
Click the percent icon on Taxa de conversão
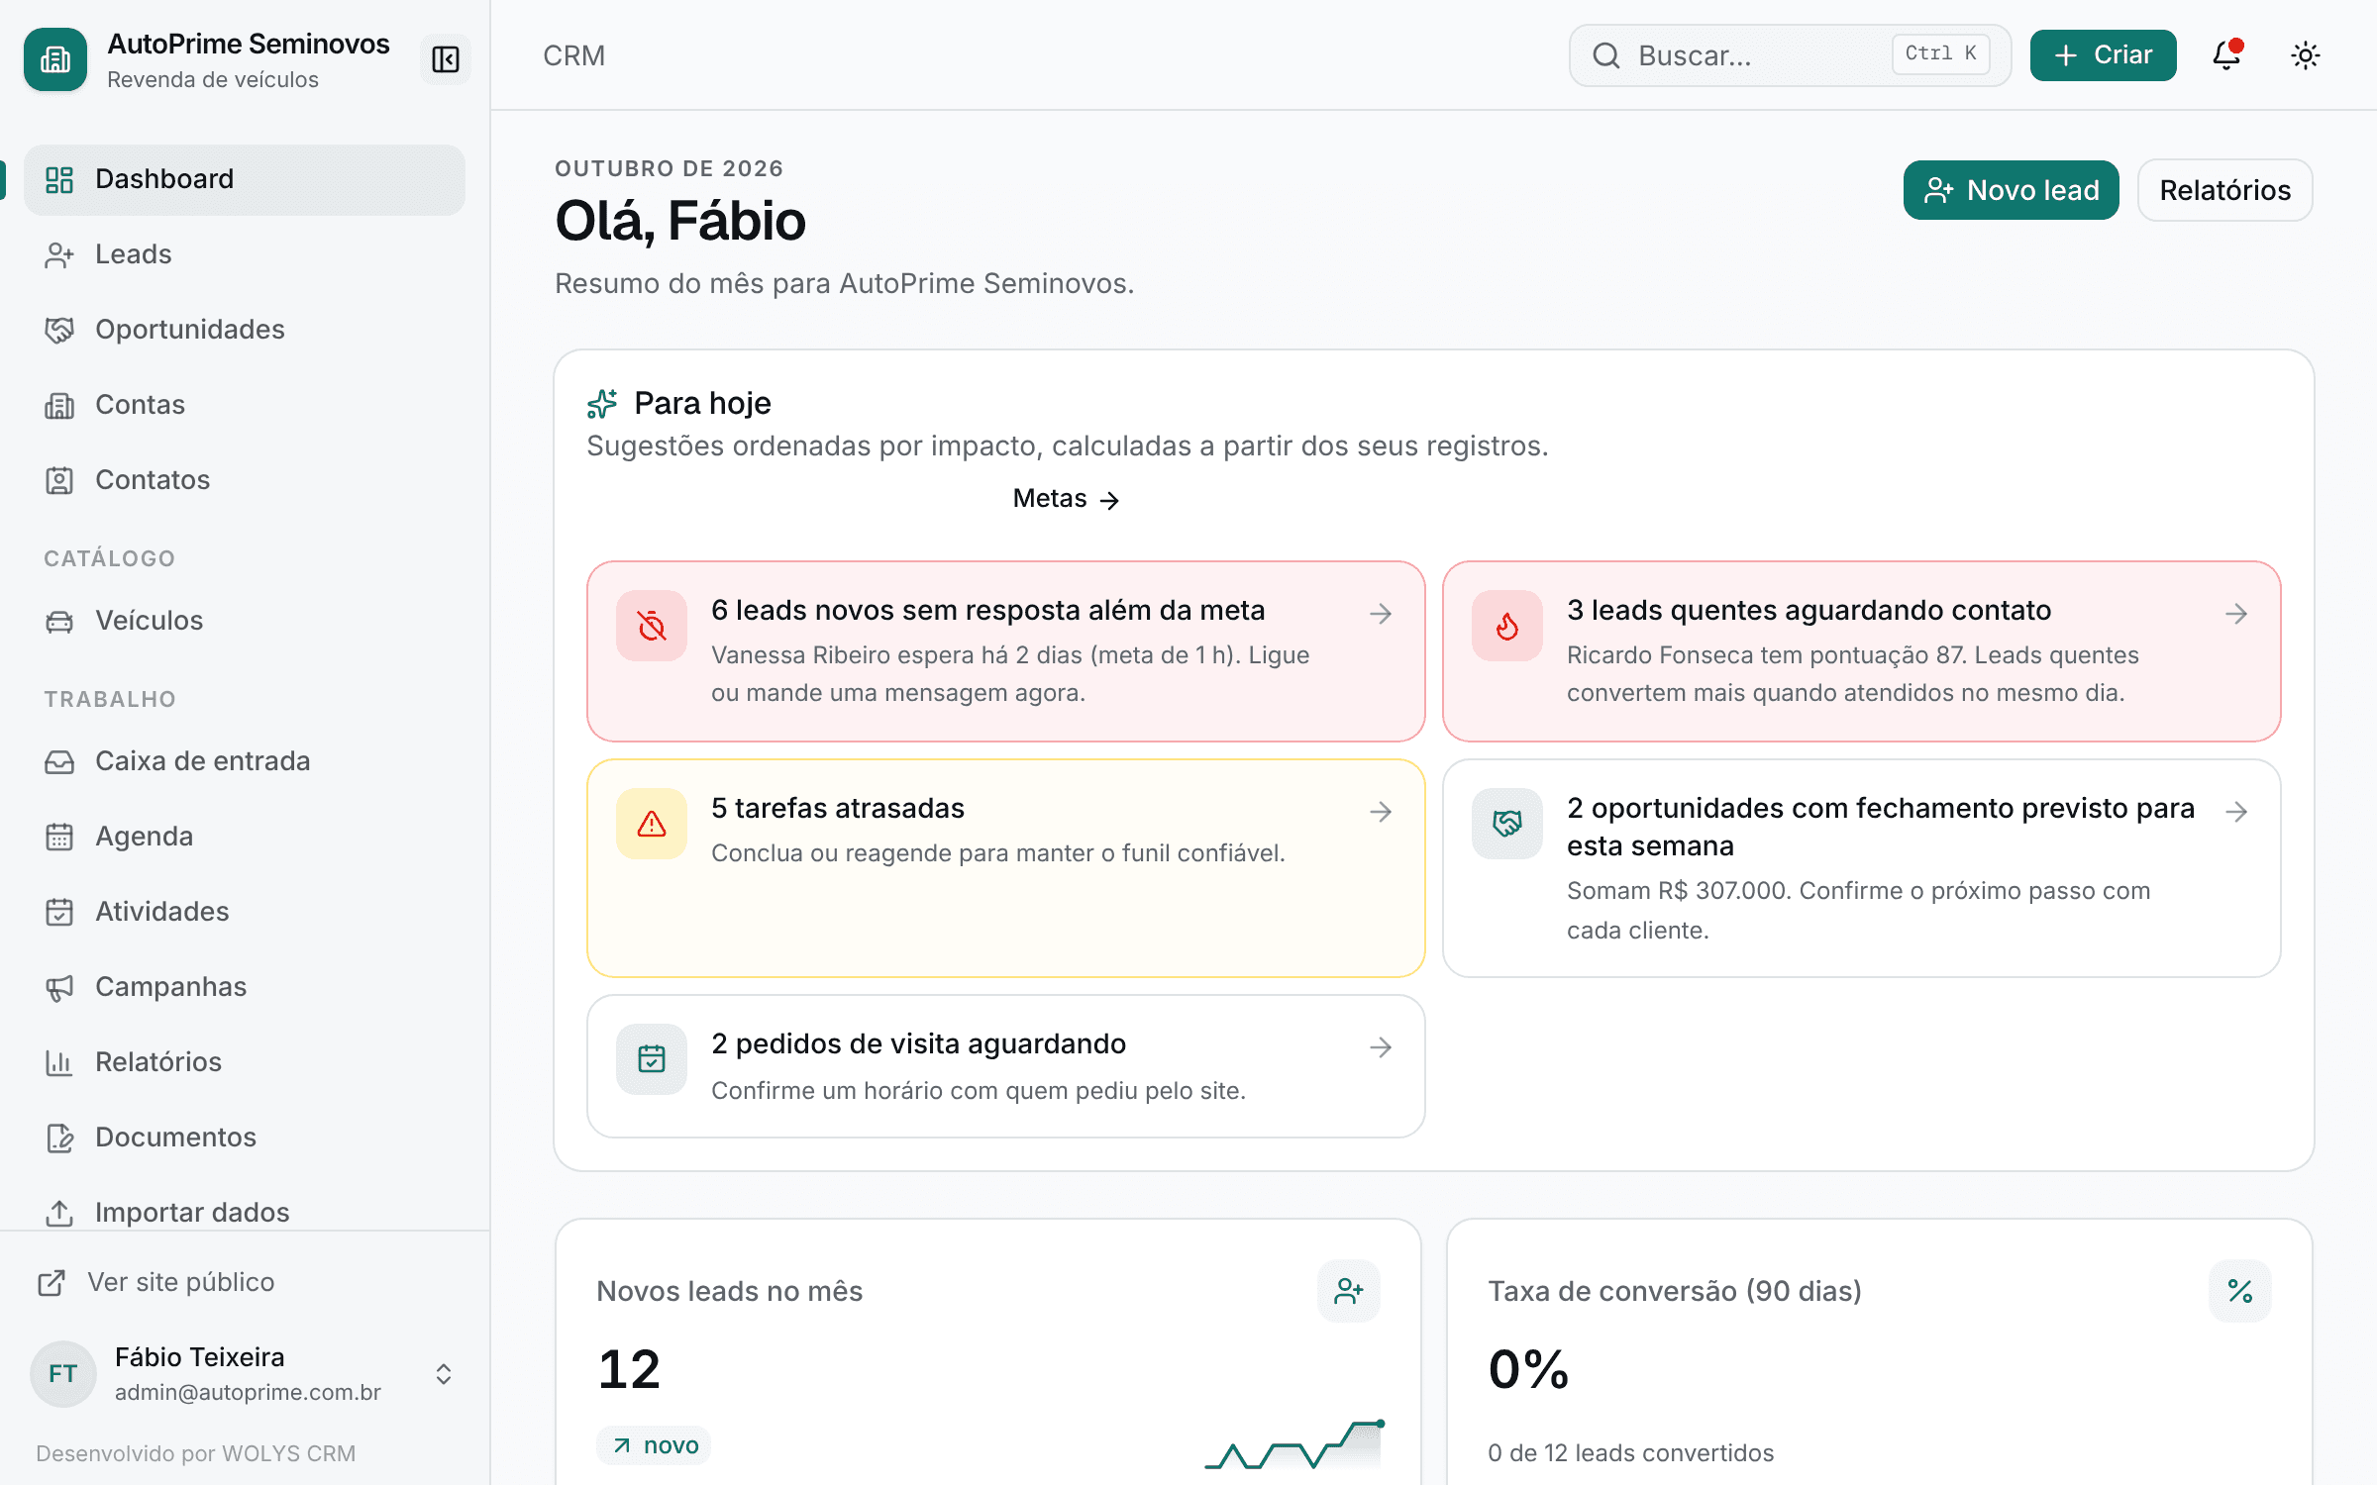(2240, 1291)
